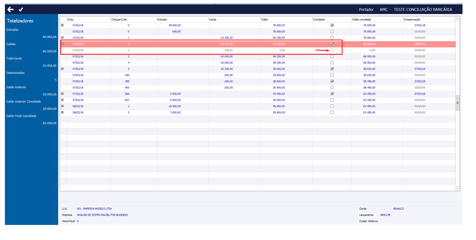Select the Entrada cell 650,00
This screenshot has height=240, width=476.
pos(177,32)
